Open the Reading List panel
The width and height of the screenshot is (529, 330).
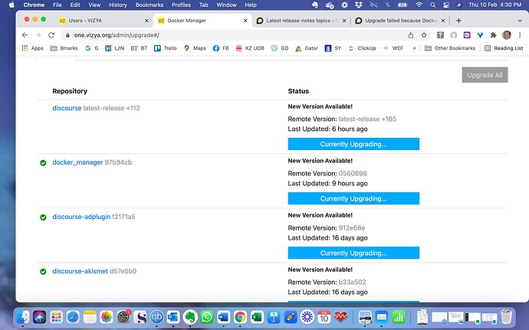pos(504,48)
